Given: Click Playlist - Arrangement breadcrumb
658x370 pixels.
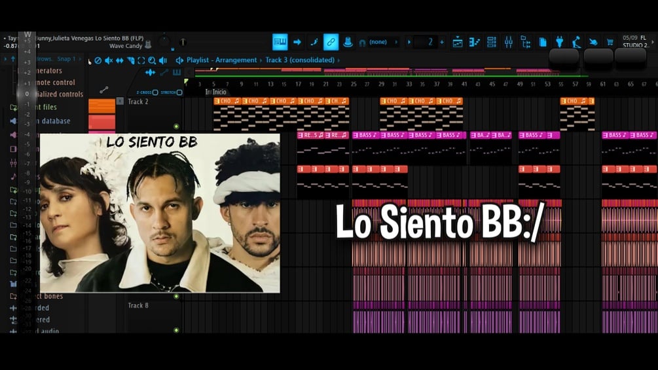Looking at the screenshot, I should tap(221, 60).
